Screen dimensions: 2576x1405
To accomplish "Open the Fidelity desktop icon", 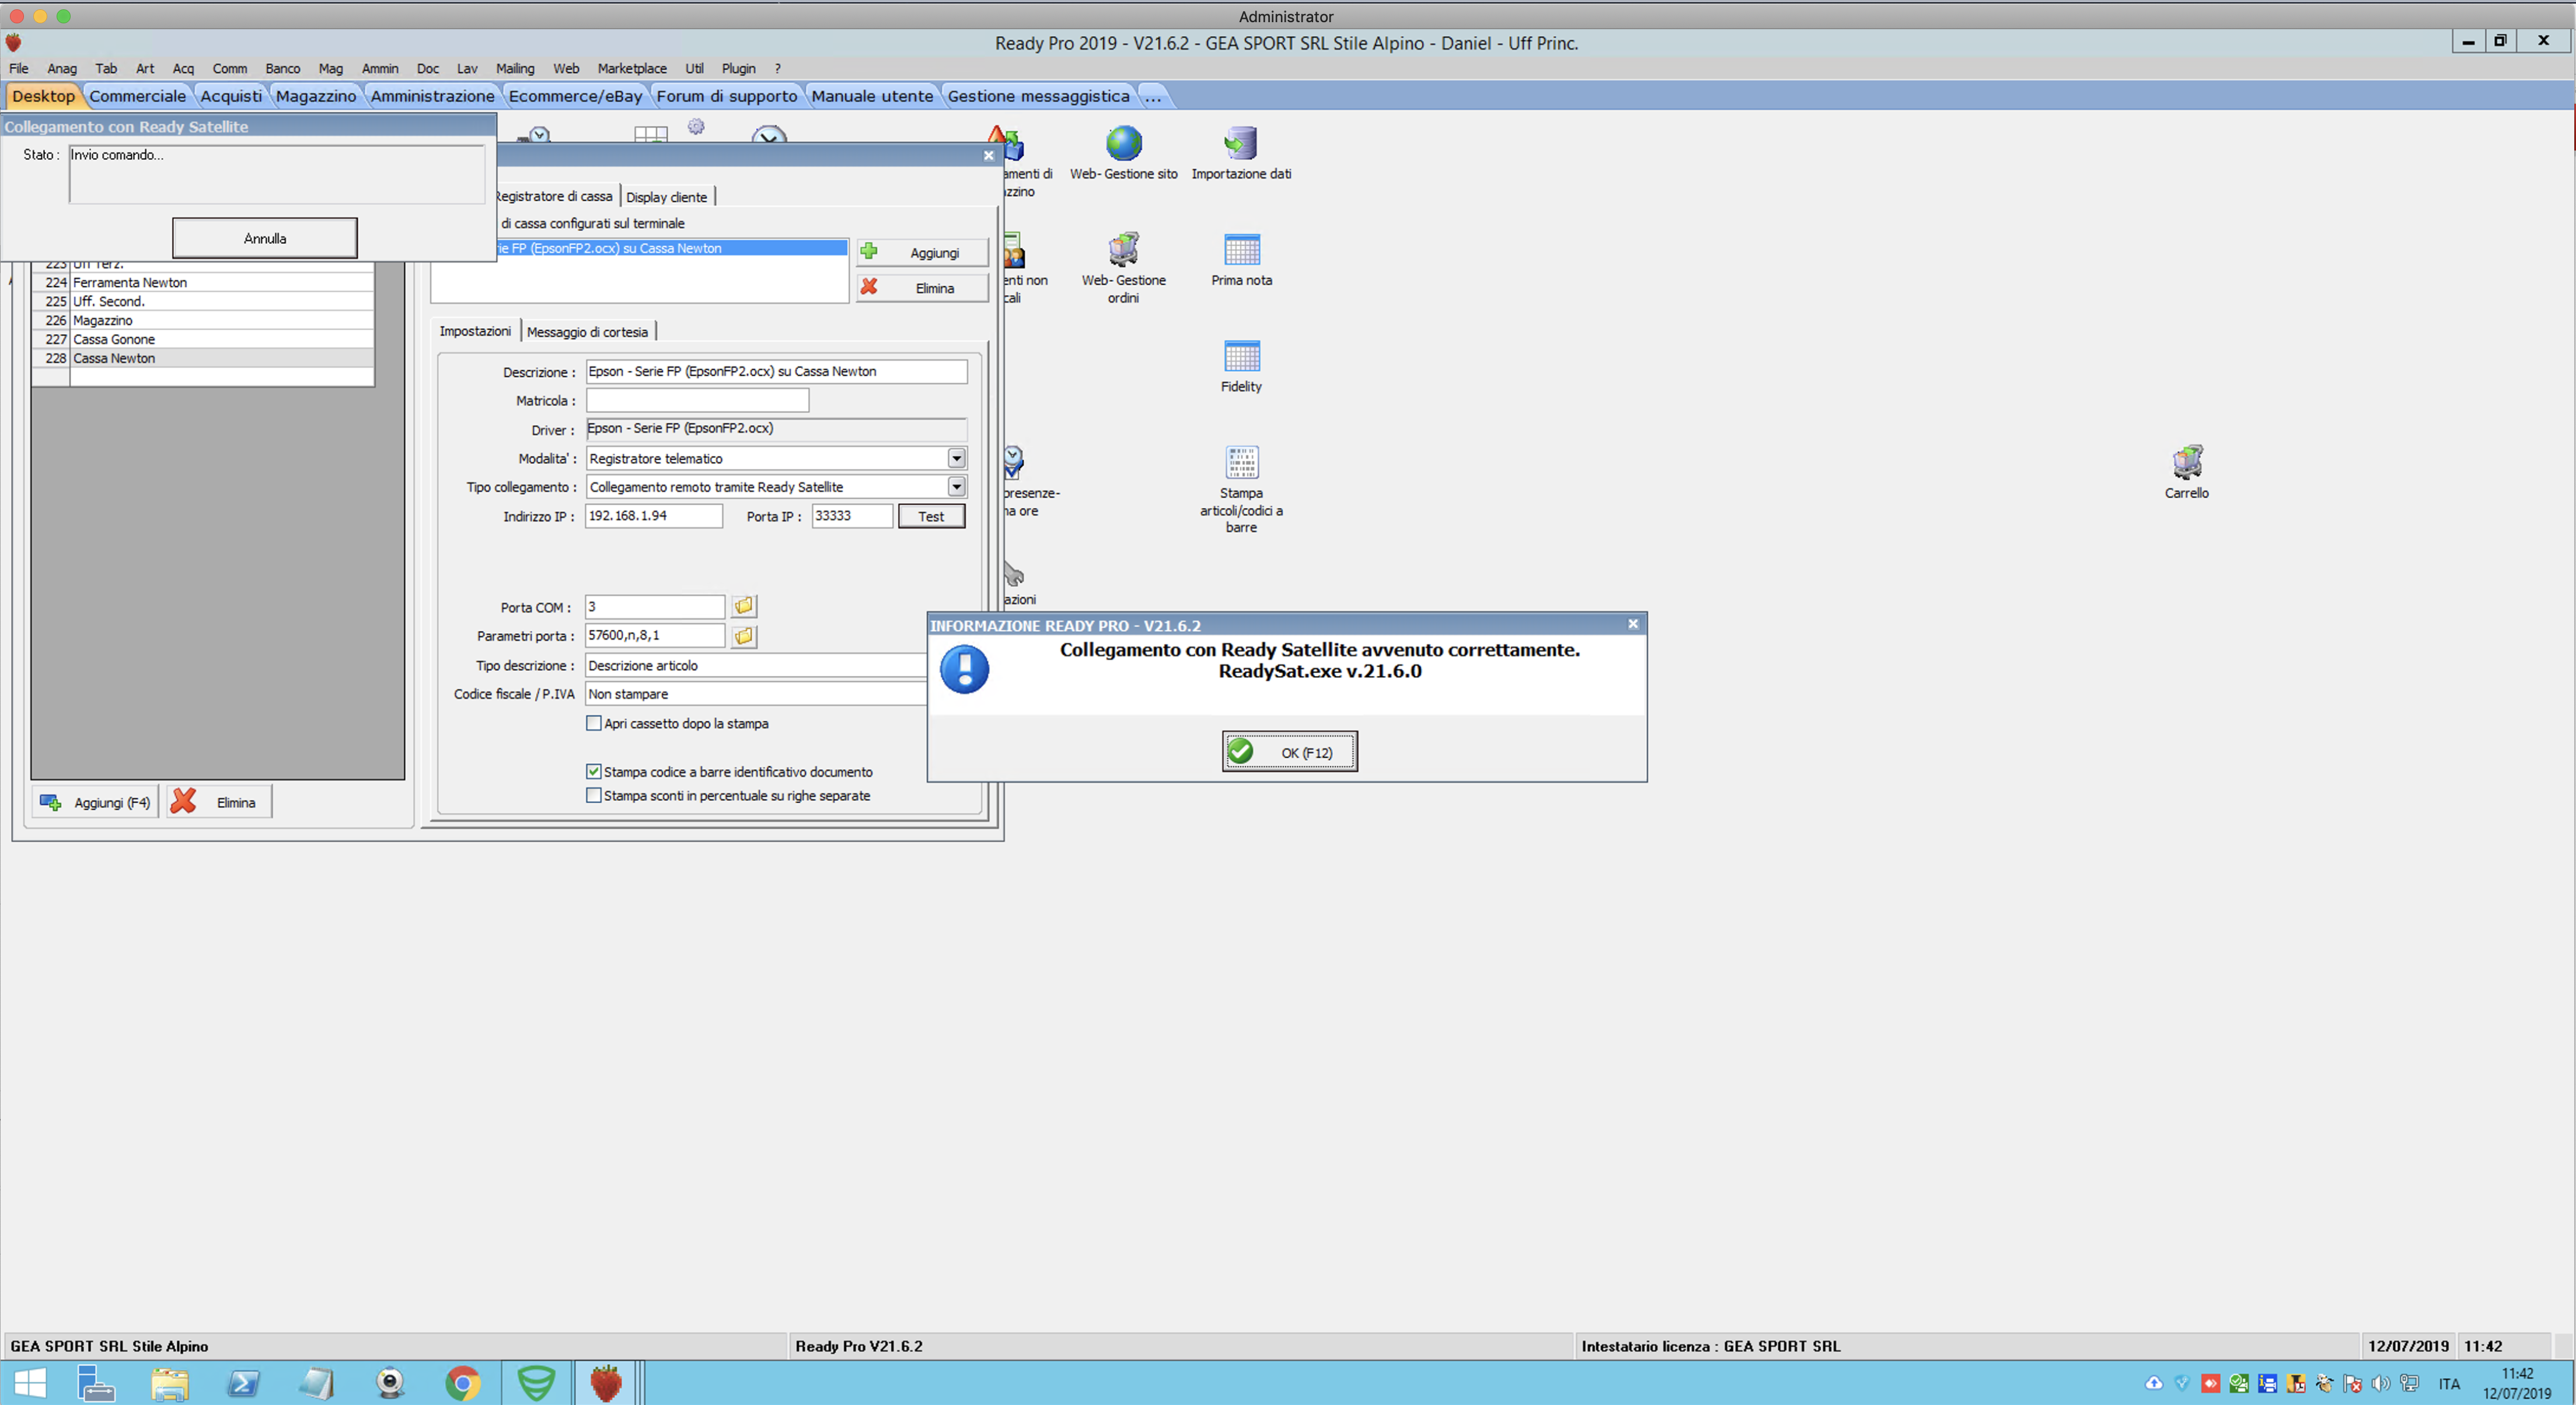I will [x=1241, y=358].
